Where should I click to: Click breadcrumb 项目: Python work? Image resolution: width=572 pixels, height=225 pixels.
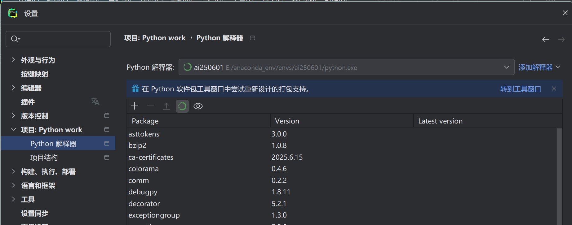[x=155, y=38]
